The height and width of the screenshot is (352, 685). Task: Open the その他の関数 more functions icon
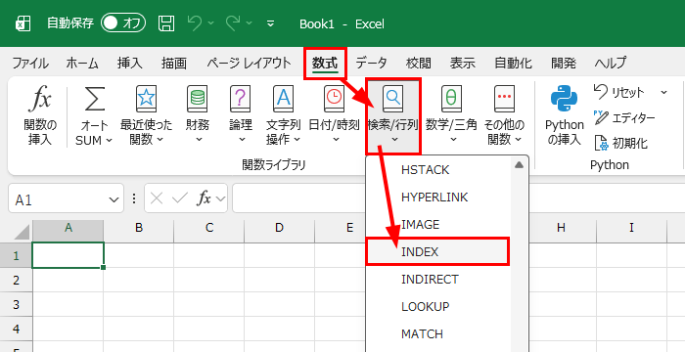pos(505,99)
